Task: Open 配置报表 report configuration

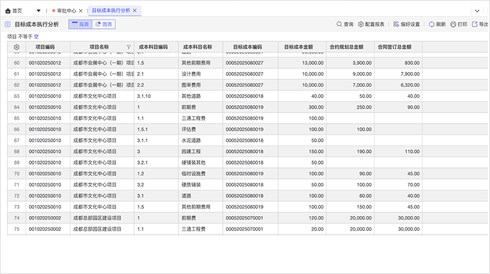Action: click(x=361, y=24)
